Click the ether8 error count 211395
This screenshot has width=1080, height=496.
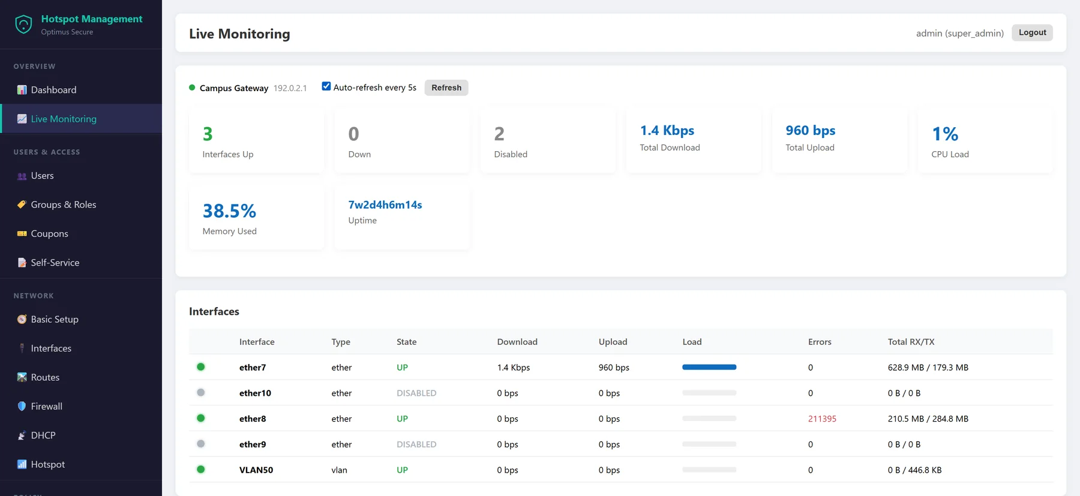coord(822,419)
